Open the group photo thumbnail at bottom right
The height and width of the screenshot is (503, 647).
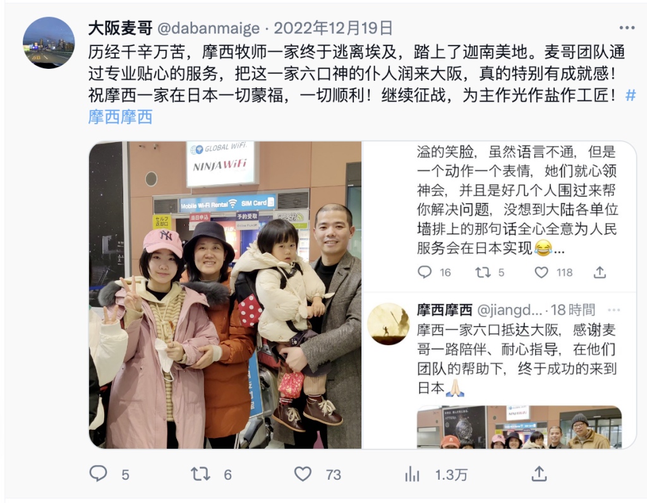click(x=519, y=427)
